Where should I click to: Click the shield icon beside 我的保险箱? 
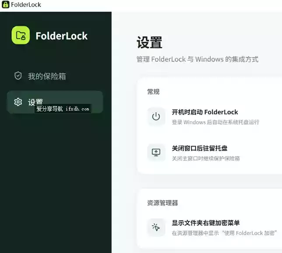18,76
